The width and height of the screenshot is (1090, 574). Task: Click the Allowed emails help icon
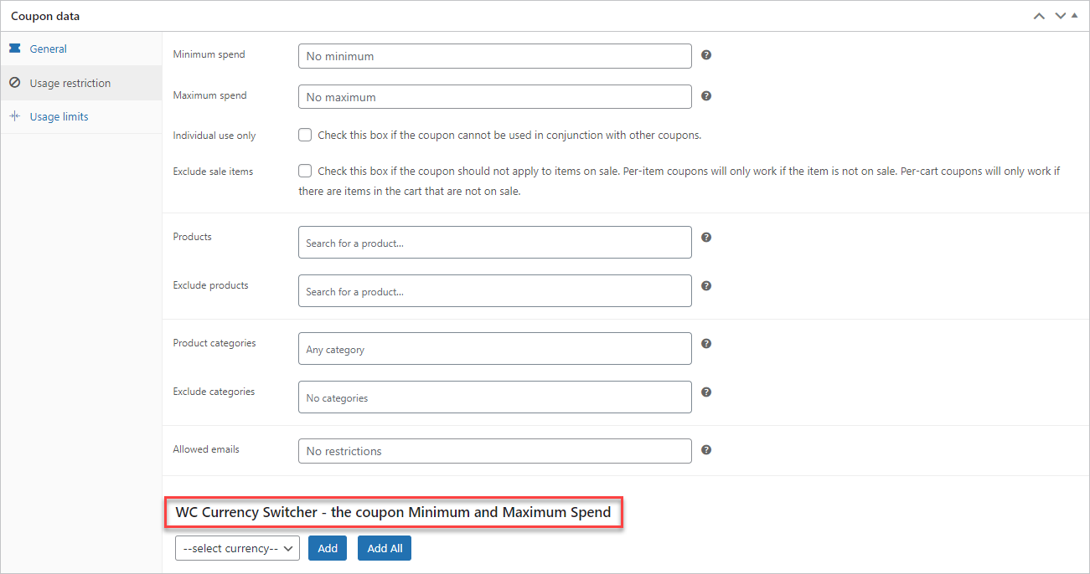click(706, 450)
